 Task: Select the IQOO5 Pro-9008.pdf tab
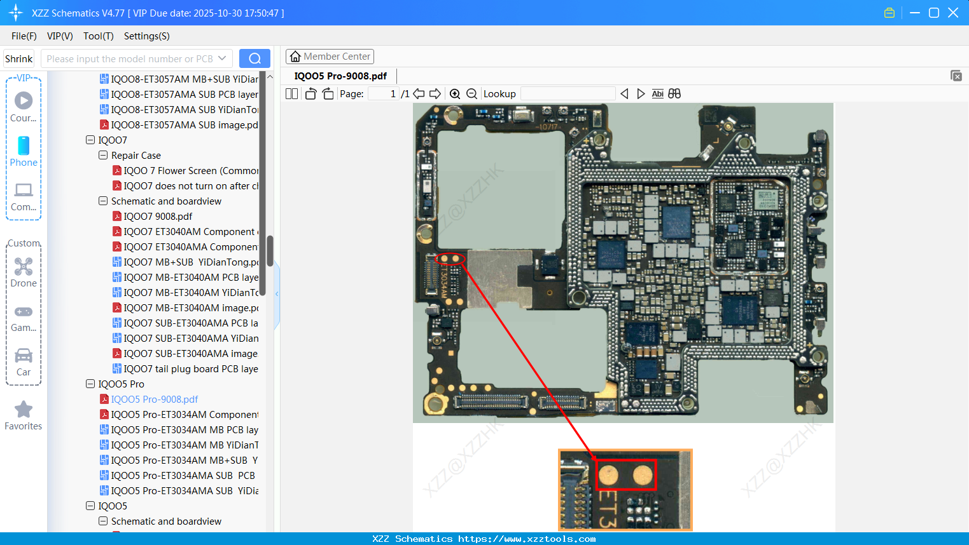pyautogui.click(x=340, y=76)
